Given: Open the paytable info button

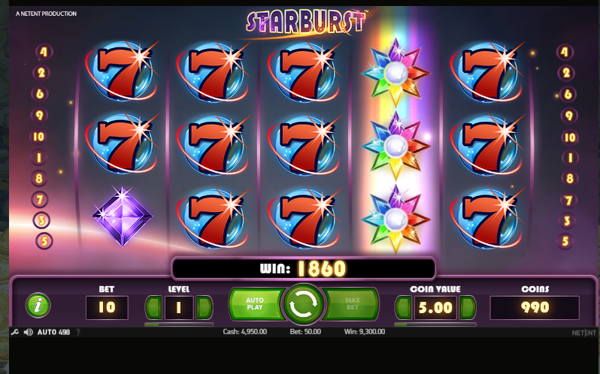Looking at the screenshot, I should click(38, 305).
